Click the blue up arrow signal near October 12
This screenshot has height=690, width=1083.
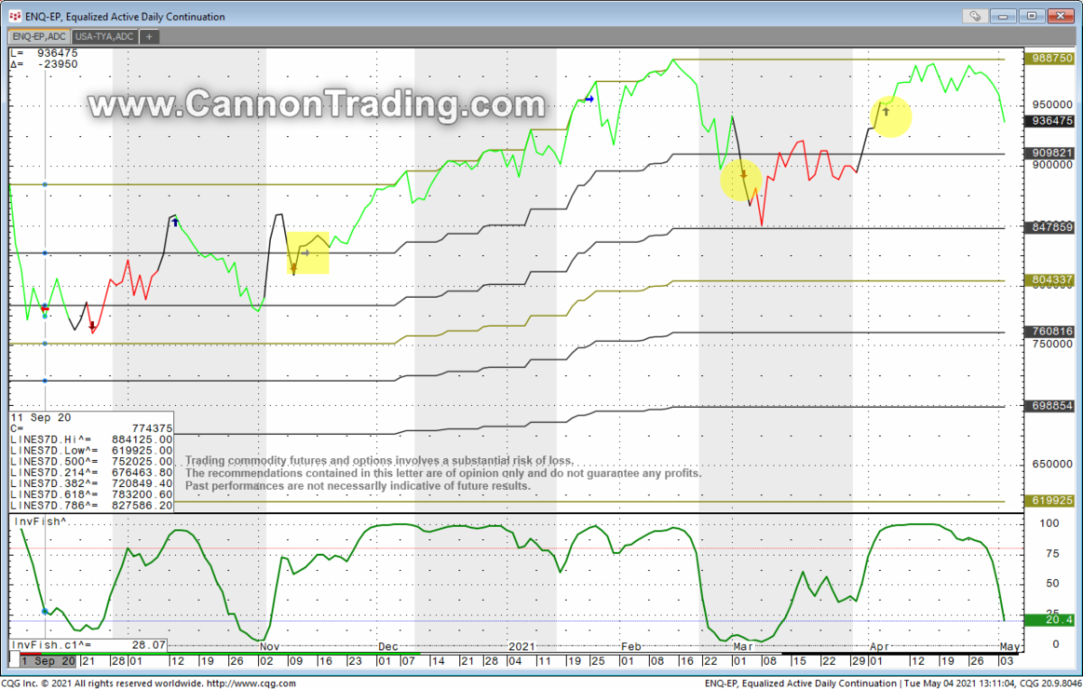click(x=175, y=221)
